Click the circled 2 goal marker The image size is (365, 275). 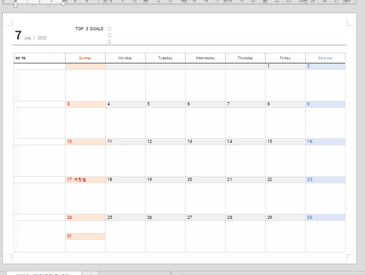pyautogui.click(x=109, y=35)
